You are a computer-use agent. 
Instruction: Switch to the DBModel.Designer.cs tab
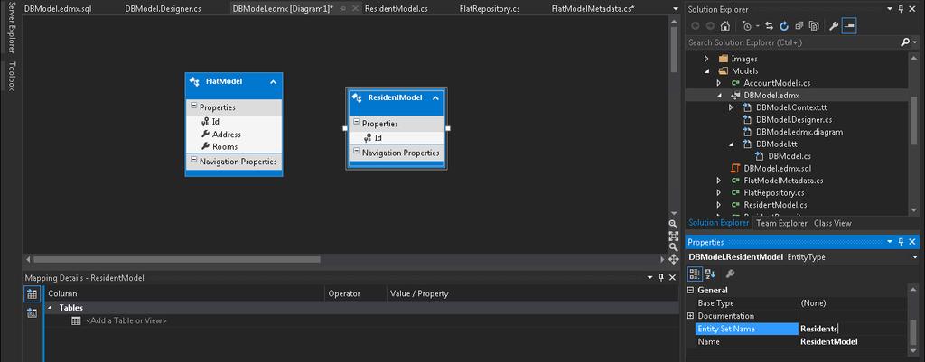coord(163,9)
